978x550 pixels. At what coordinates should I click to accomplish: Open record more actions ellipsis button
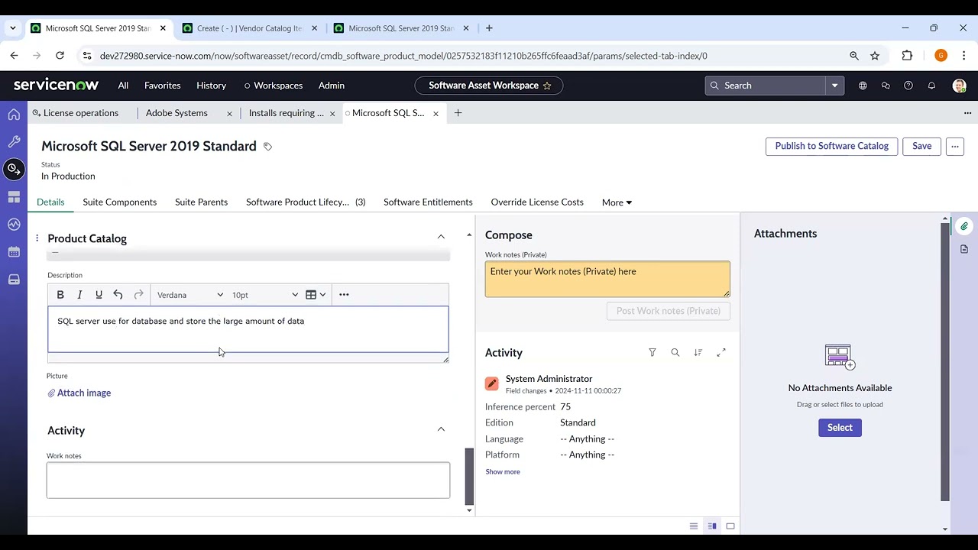tap(955, 147)
